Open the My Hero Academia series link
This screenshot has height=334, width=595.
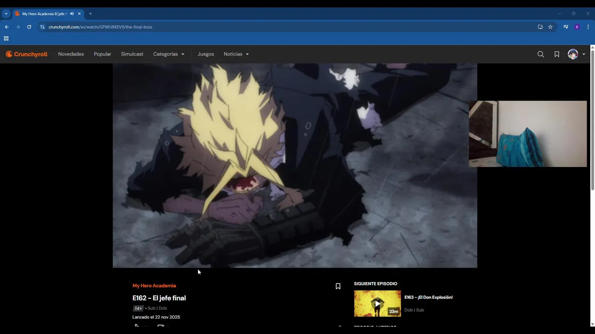tap(154, 286)
